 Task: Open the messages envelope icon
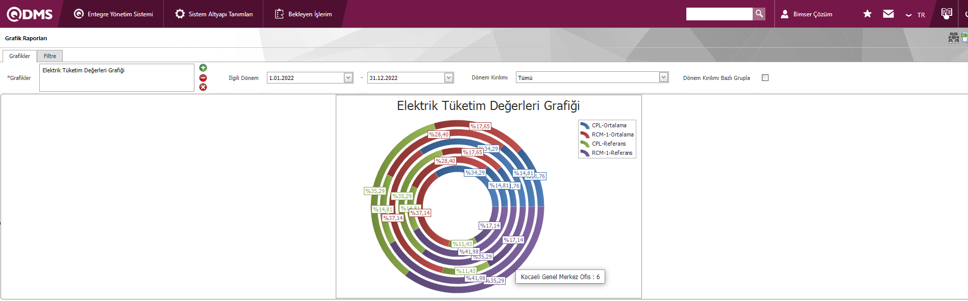(x=888, y=14)
